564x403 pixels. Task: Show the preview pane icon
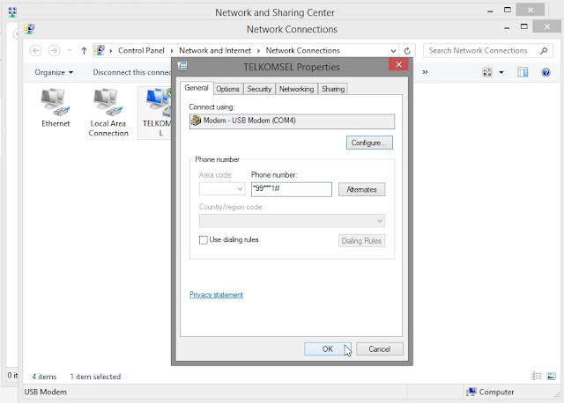pyautogui.click(x=523, y=72)
